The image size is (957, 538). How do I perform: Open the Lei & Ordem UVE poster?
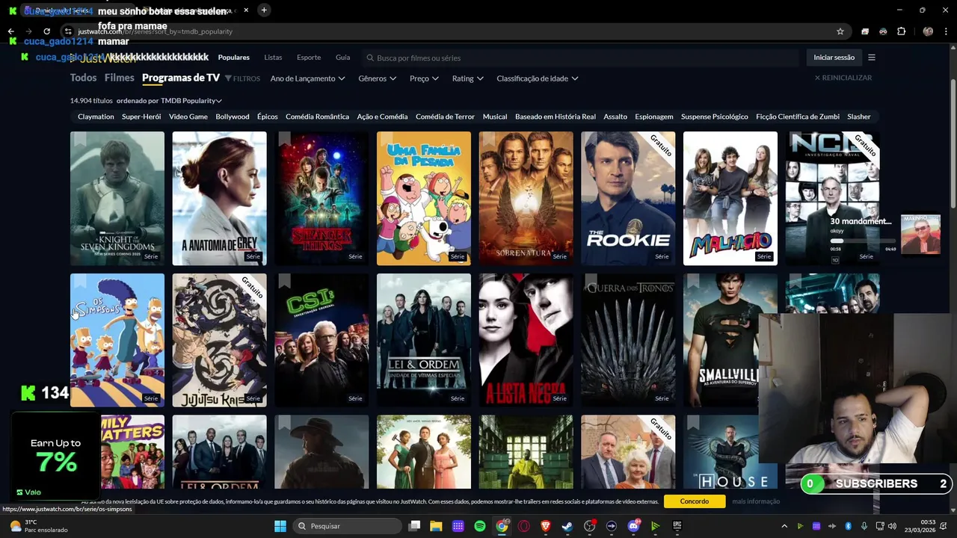[424, 340]
